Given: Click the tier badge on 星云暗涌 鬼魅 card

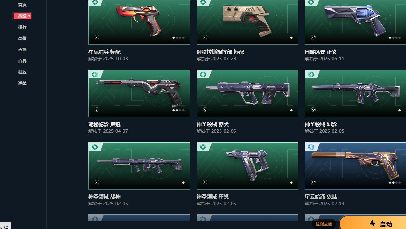Looking at the screenshot, I should [311, 147].
